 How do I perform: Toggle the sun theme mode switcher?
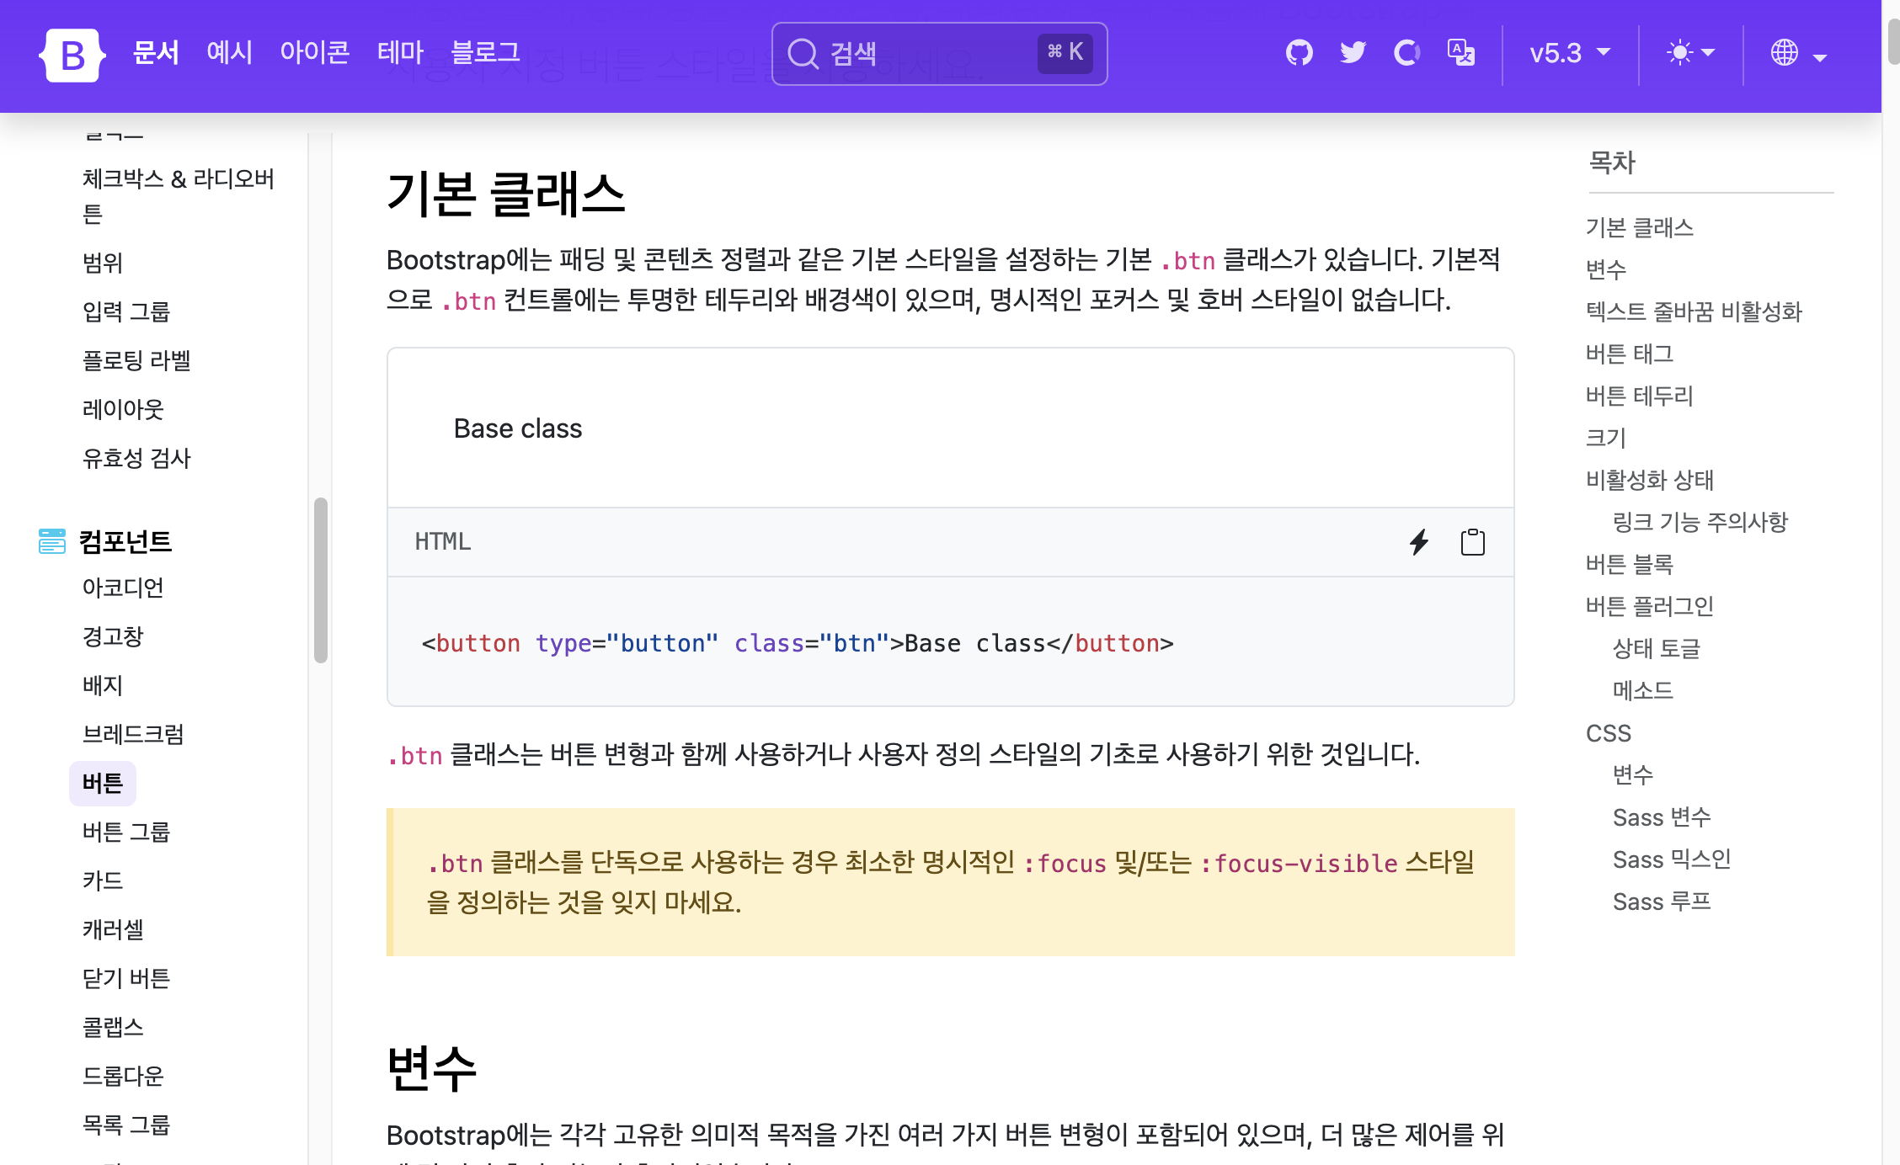point(1690,53)
